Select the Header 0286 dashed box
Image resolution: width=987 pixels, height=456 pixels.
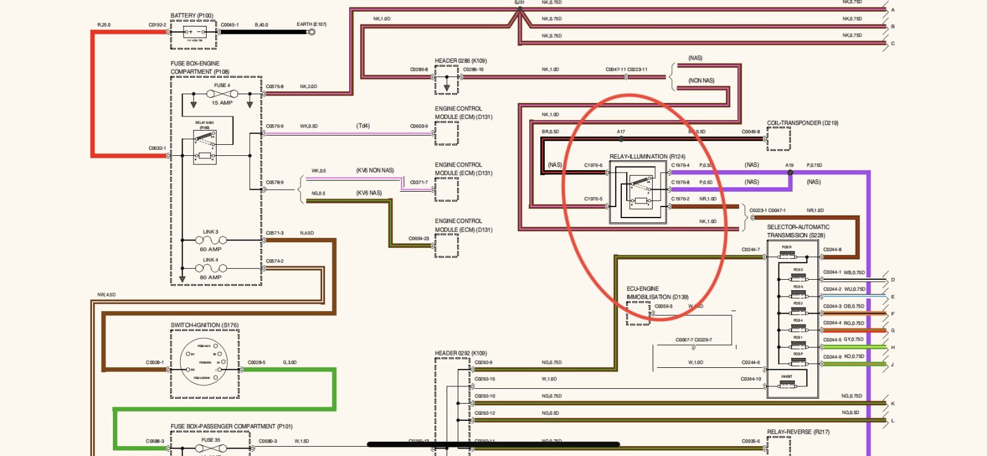pyautogui.click(x=447, y=80)
